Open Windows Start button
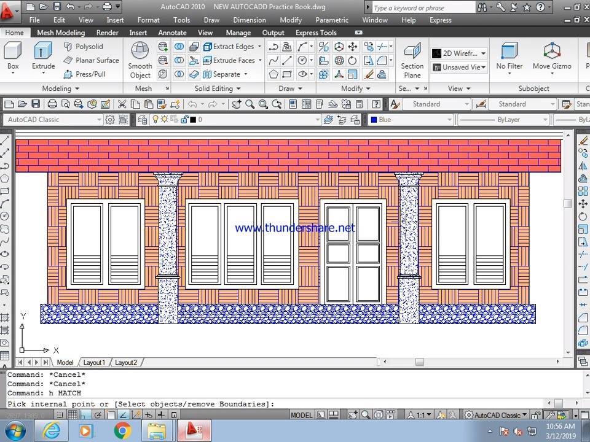The image size is (590, 442). pos(15,431)
